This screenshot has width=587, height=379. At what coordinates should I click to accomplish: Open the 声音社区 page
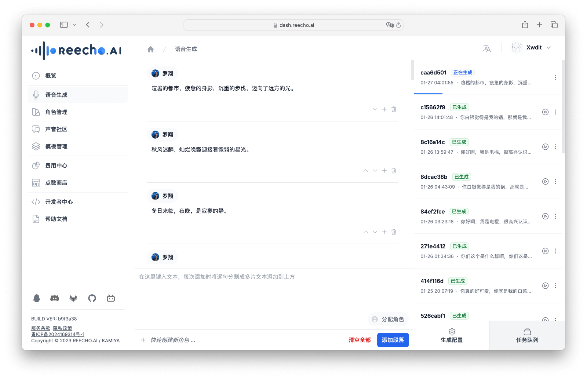tap(55, 129)
